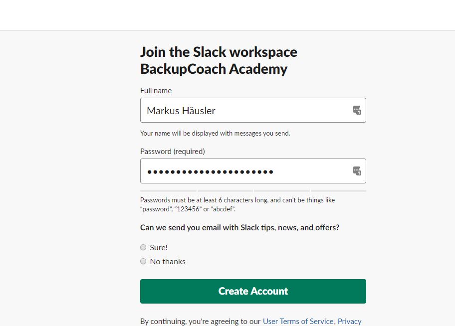Viewport: 455px width, 326px height.
Task: Click the "Your name will be displayed" hint
Action: click(x=215, y=133)
